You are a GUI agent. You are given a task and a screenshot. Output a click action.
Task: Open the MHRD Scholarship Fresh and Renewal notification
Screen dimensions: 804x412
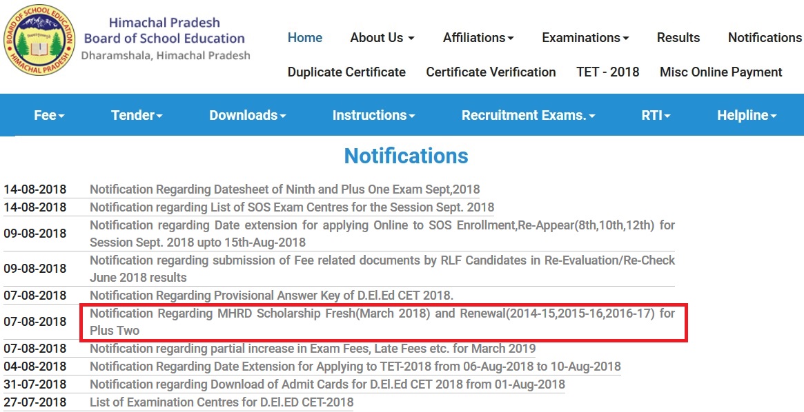click(382, 322)
